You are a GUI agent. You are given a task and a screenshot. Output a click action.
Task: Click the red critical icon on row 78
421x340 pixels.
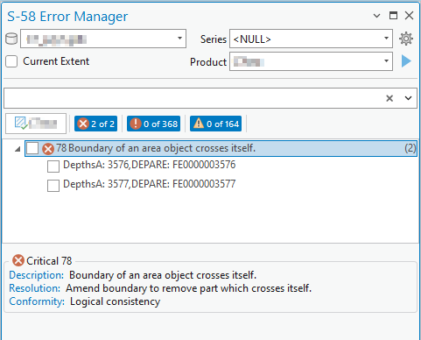point(48,149)
